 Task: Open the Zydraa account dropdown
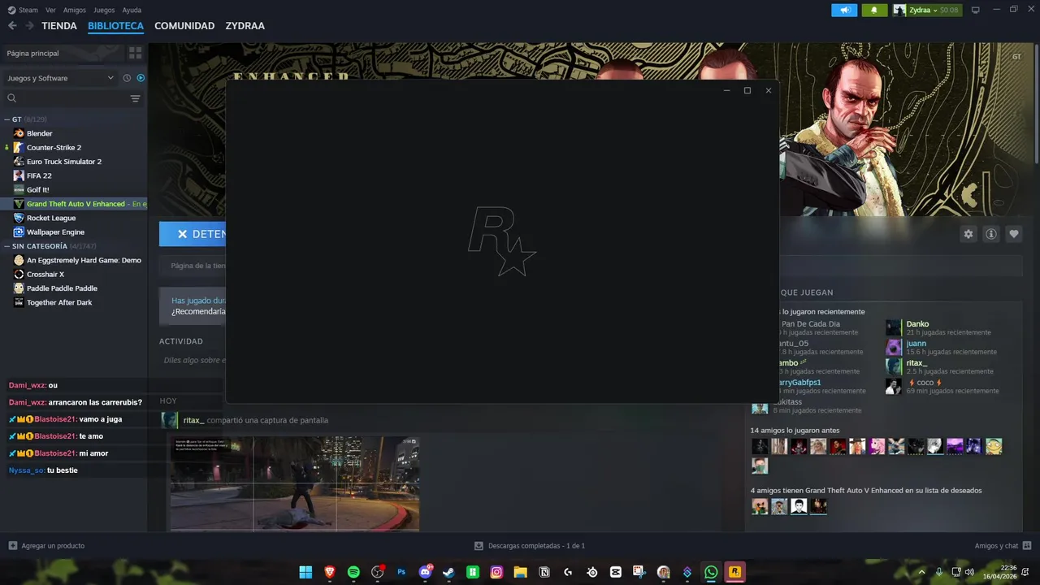[x=926, y=10]
